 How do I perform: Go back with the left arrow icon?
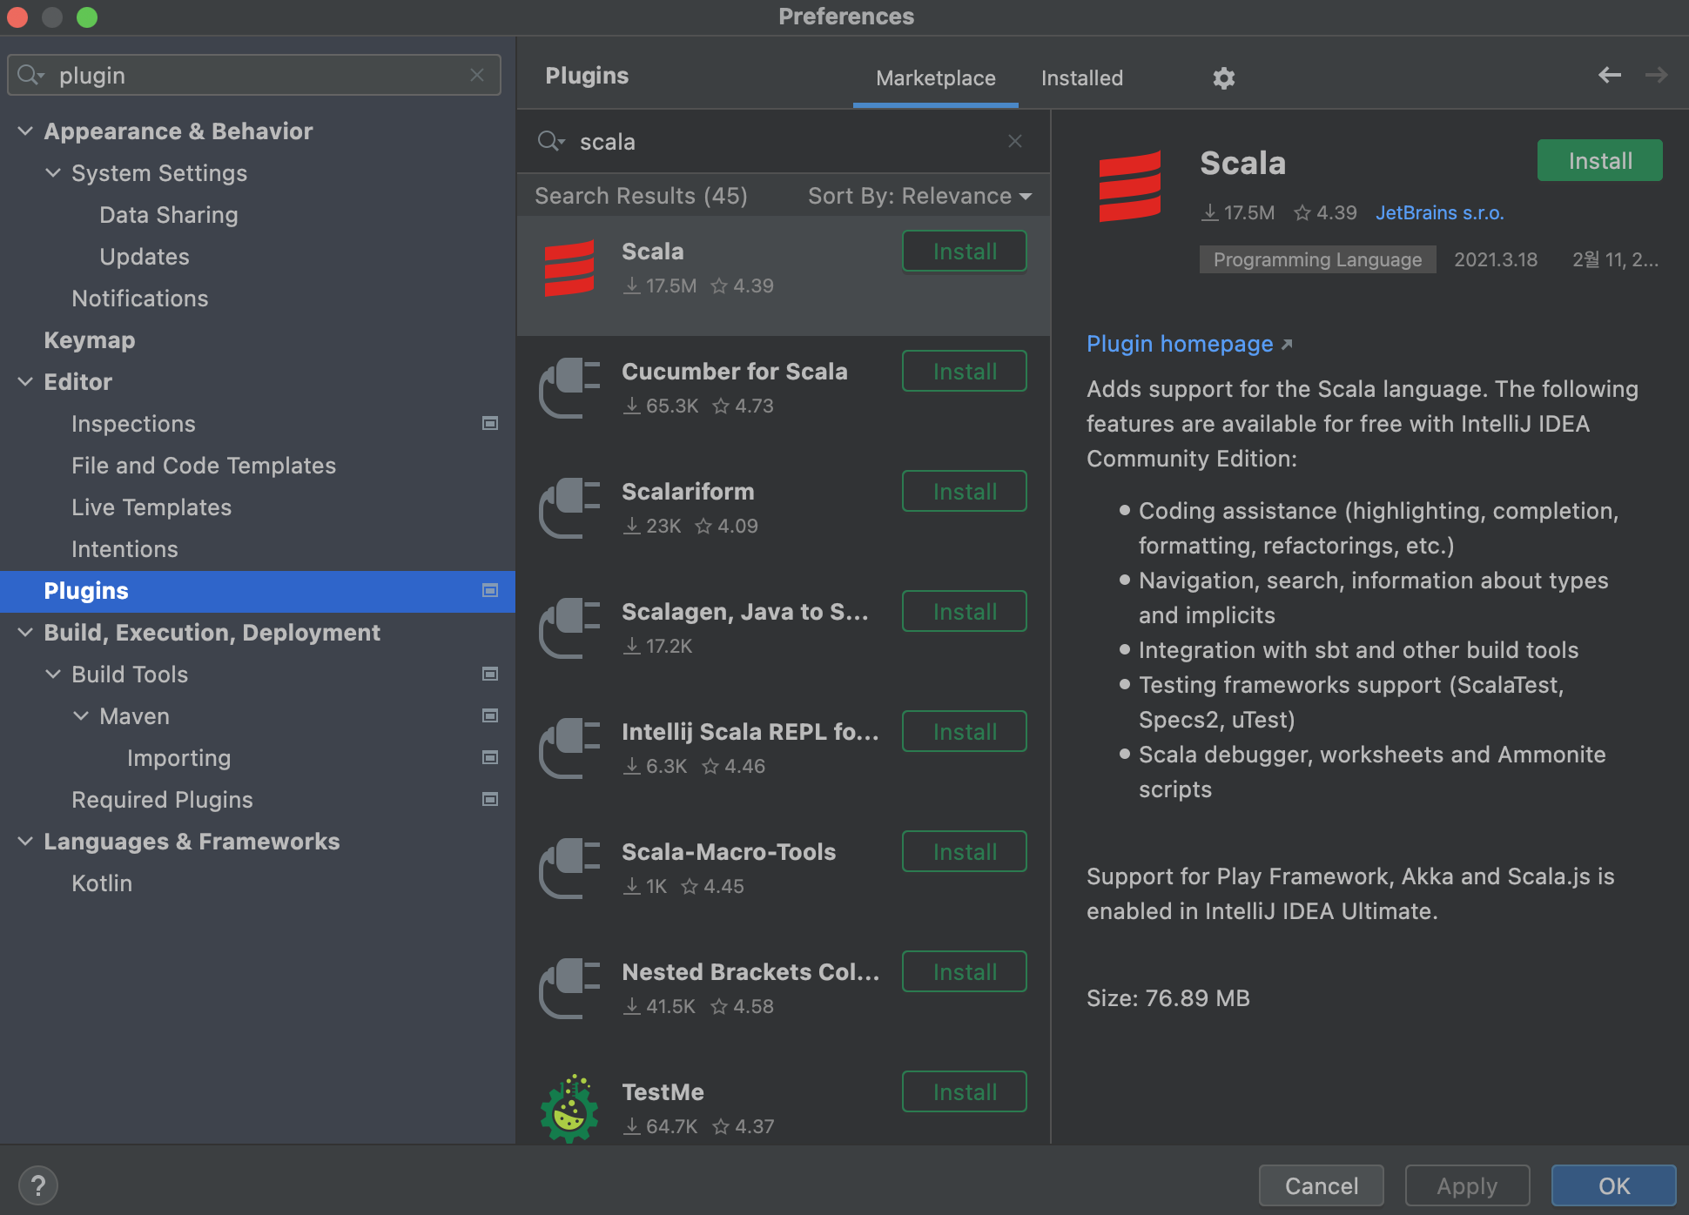[1609, 75]
